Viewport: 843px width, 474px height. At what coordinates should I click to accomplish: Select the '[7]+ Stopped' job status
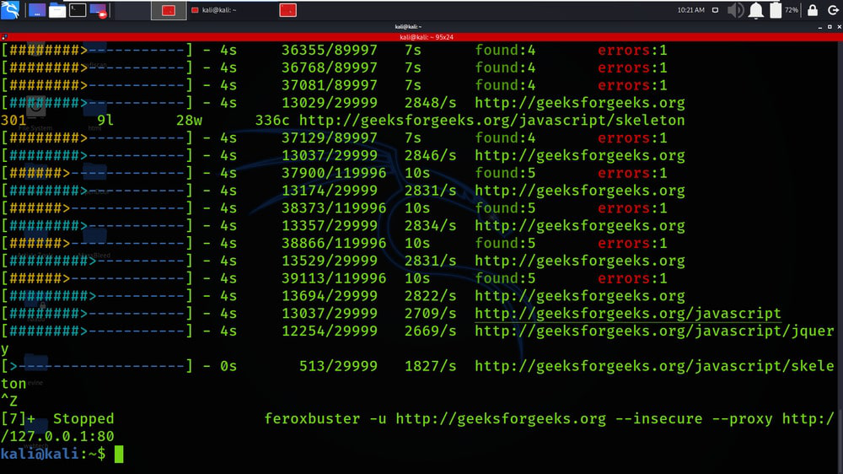[x=57, y=418]
